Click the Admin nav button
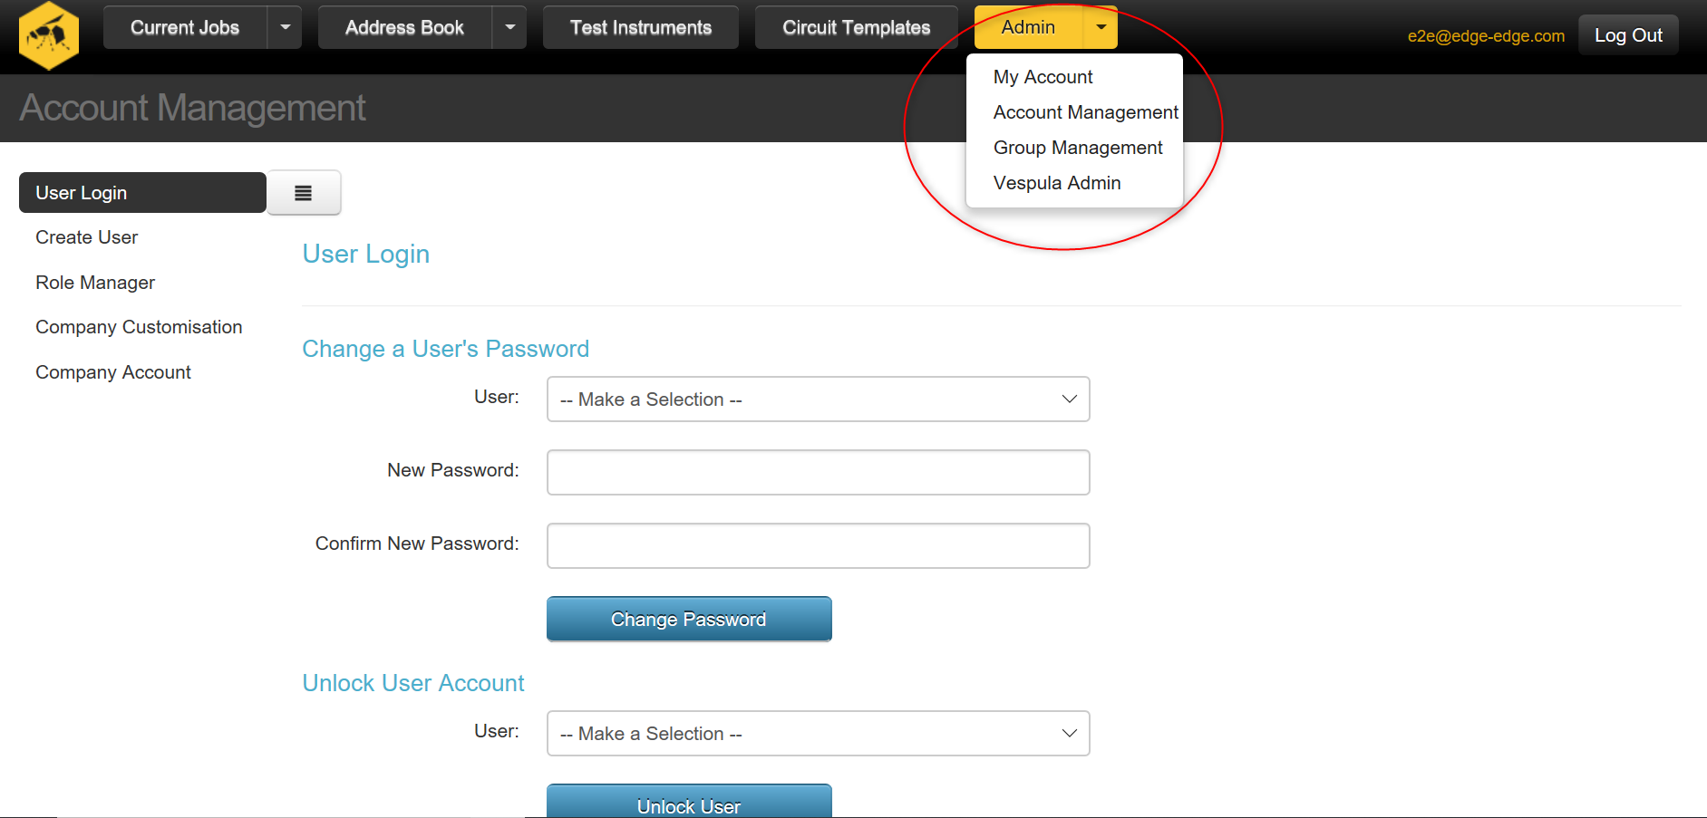 (1028, 27)
